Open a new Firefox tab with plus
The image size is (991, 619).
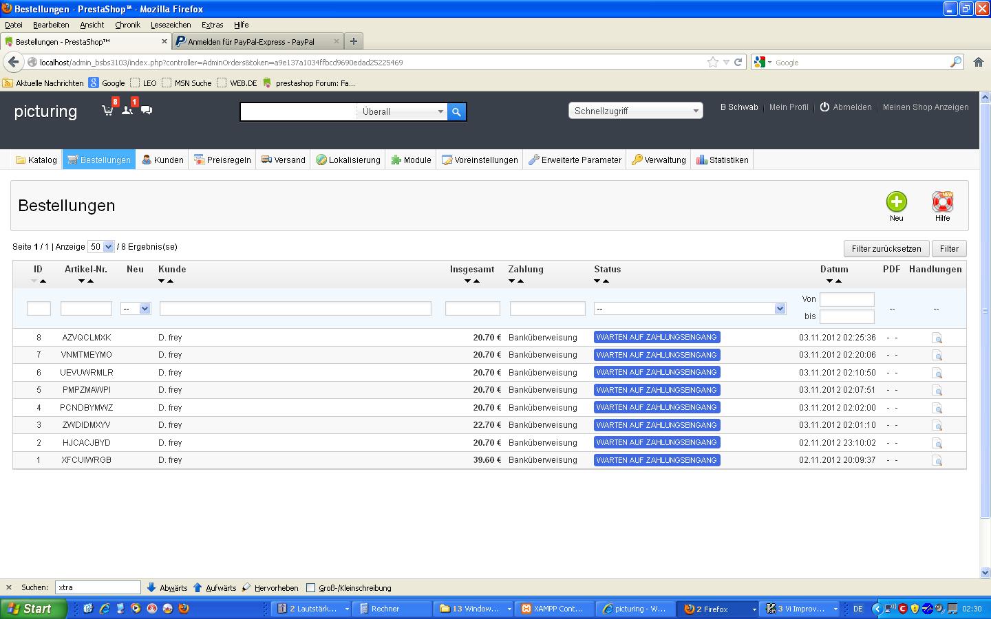coord(354,41)
